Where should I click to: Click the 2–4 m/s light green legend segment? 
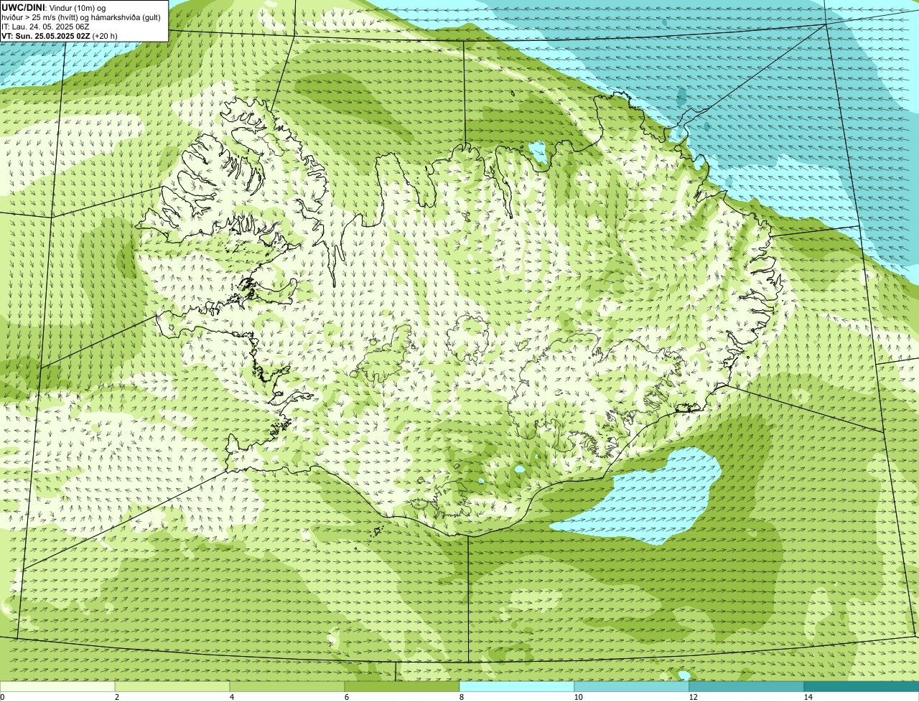(172, 686)
